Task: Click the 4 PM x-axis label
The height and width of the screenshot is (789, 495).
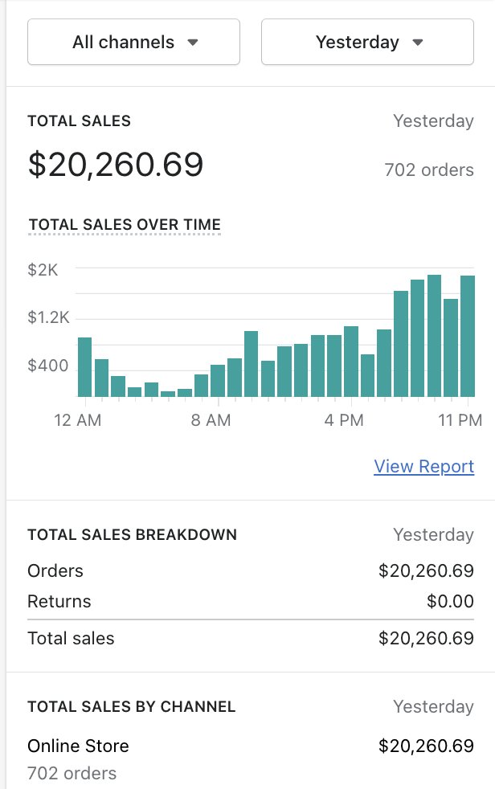Action: coord(344,420)
